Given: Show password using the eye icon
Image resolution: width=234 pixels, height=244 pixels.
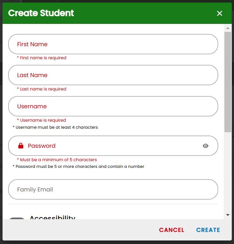Looking at the screenshot, I should [205, 146].
